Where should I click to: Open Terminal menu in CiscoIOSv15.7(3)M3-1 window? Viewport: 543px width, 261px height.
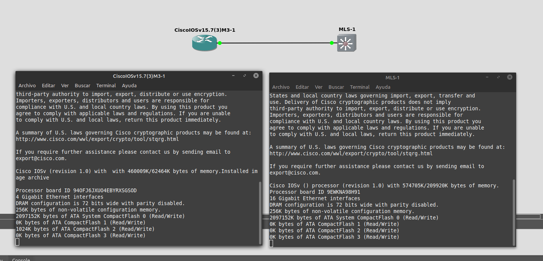[x=106, y=86]
